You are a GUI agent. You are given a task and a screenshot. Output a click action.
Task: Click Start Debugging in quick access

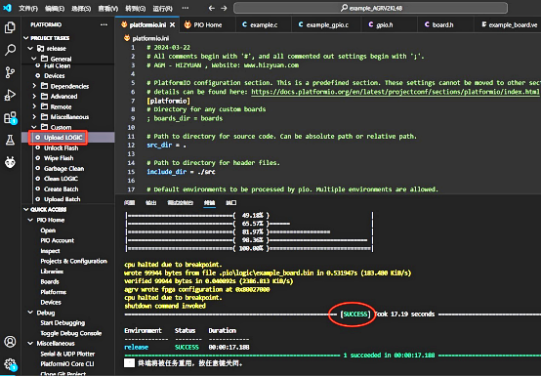tap(62, 323)
